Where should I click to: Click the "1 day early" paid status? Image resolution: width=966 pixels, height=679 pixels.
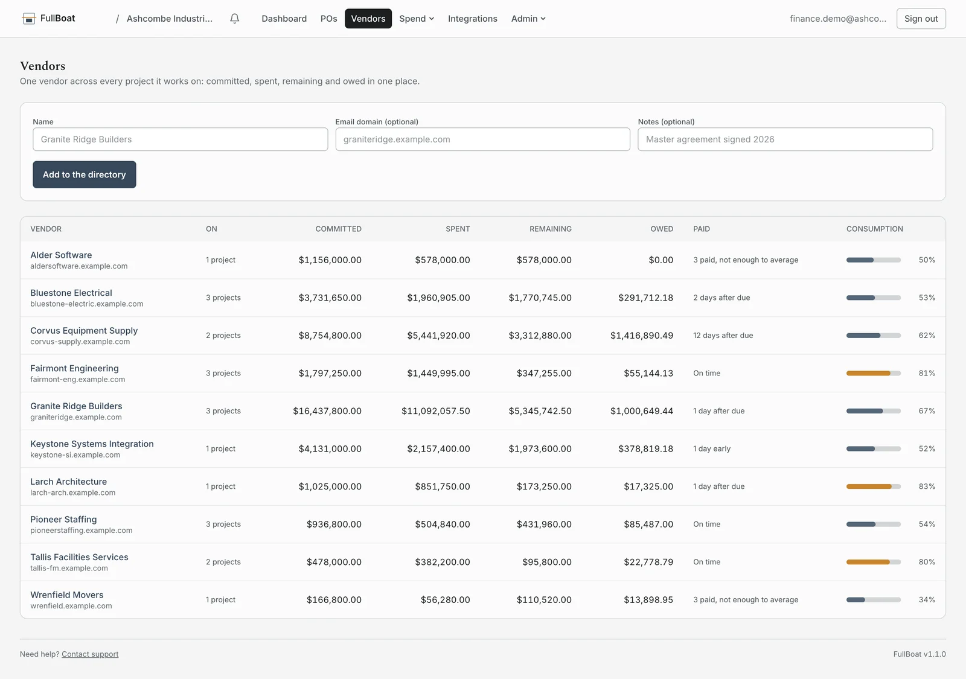pyautogui.click(x=712, y=449)
